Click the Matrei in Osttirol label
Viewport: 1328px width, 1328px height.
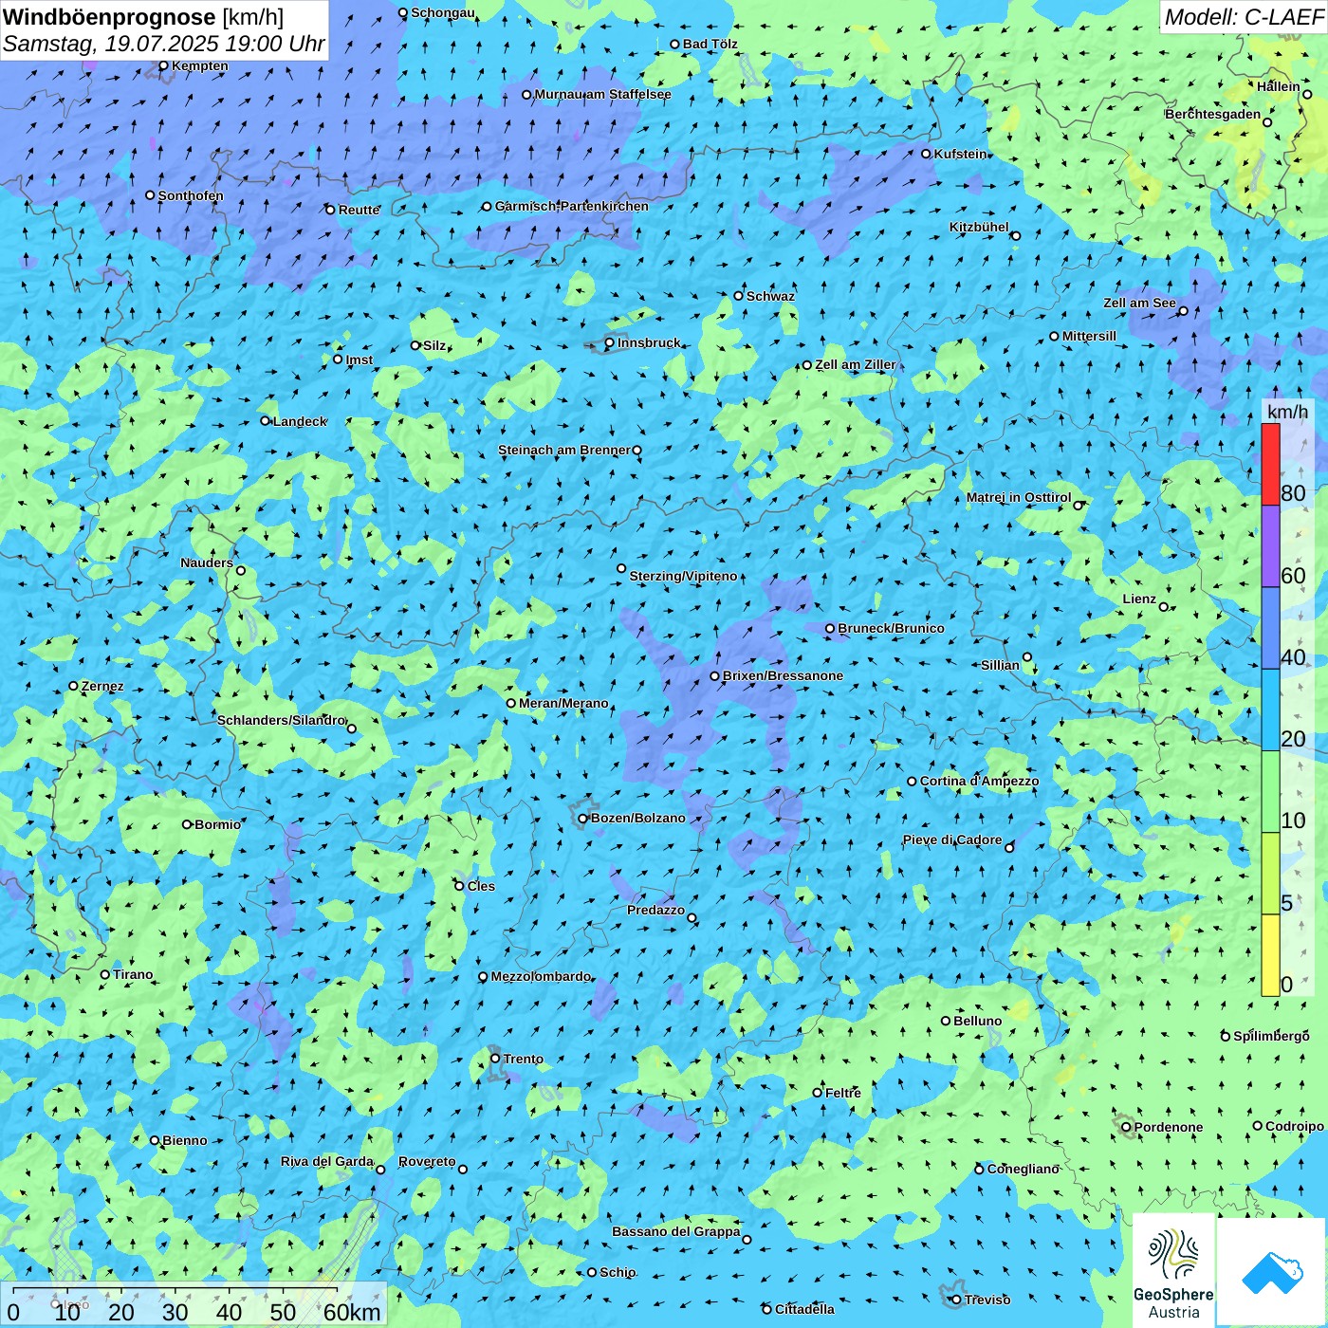click(x=1019, y=497)
